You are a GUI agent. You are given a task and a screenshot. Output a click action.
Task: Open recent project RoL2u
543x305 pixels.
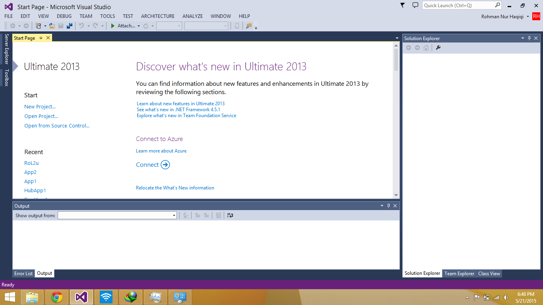(31, 163)
